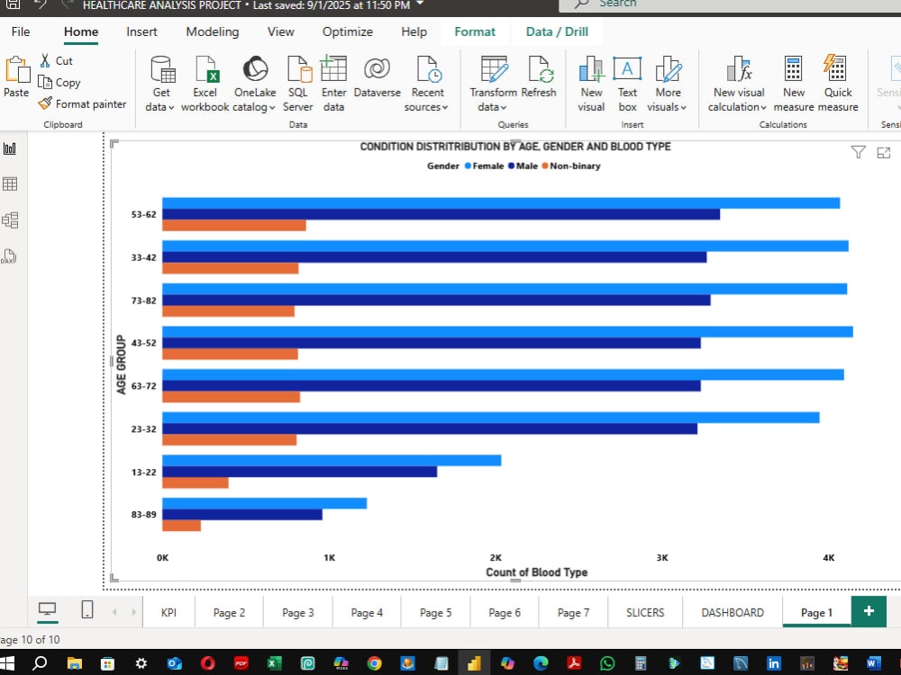Click the Copy icon
Viewport: 901px width, 675px height.
click(45, 83)
